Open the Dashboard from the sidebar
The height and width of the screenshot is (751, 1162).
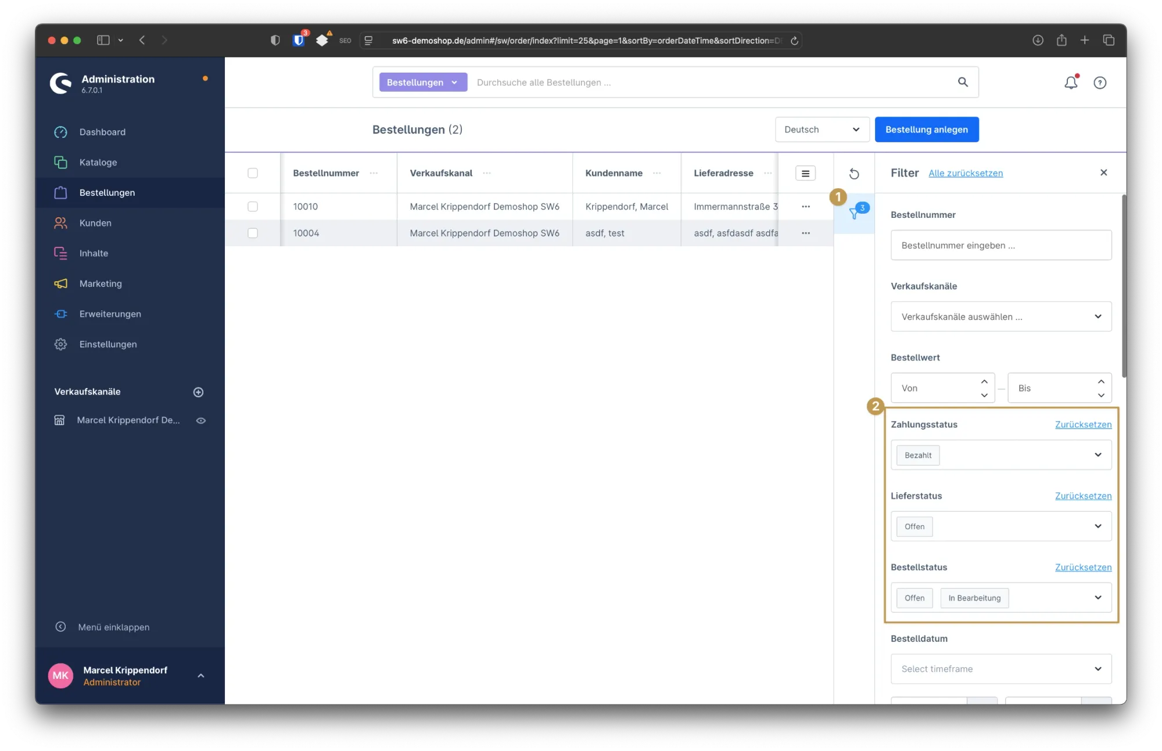[102, 132]
